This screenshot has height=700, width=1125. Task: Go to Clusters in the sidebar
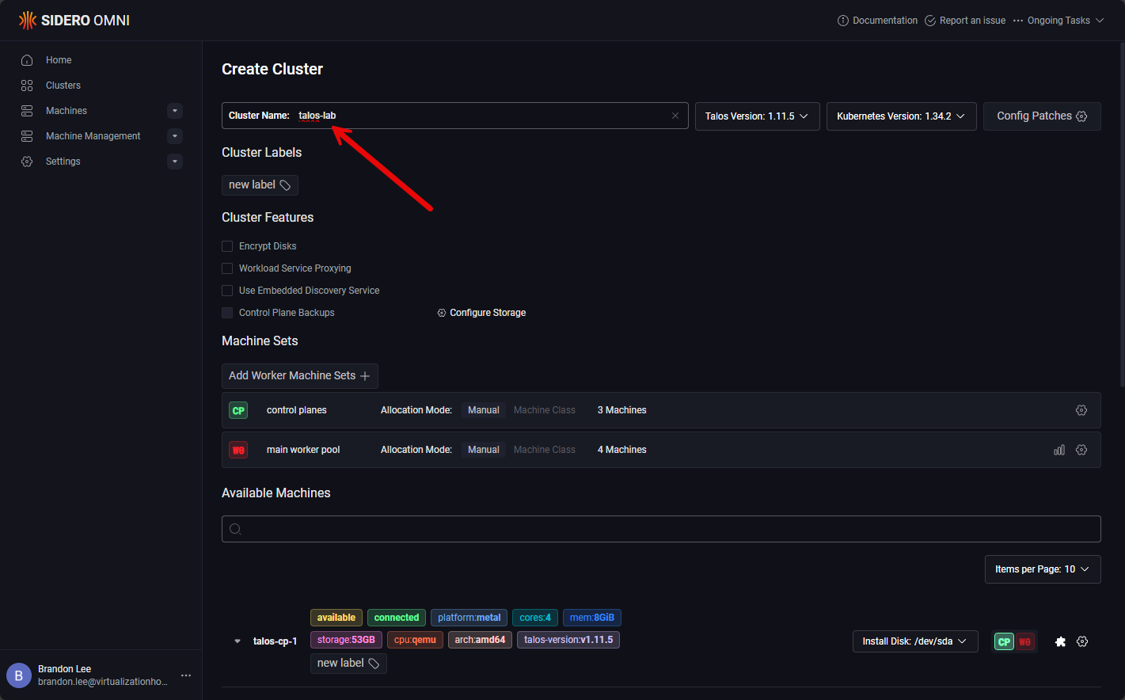pos(63,86)
